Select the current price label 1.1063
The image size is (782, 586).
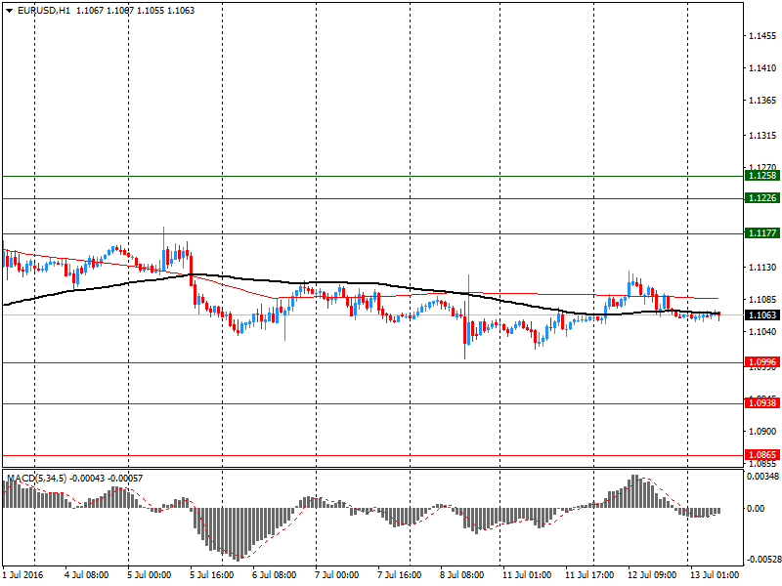(762, 314)
